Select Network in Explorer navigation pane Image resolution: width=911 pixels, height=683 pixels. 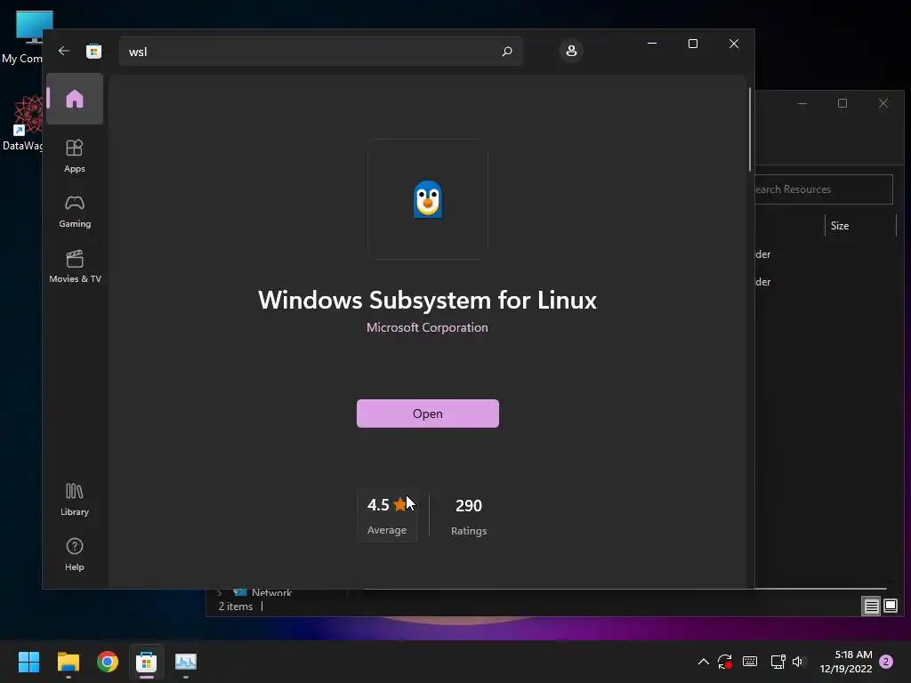(x=271, y=592)
